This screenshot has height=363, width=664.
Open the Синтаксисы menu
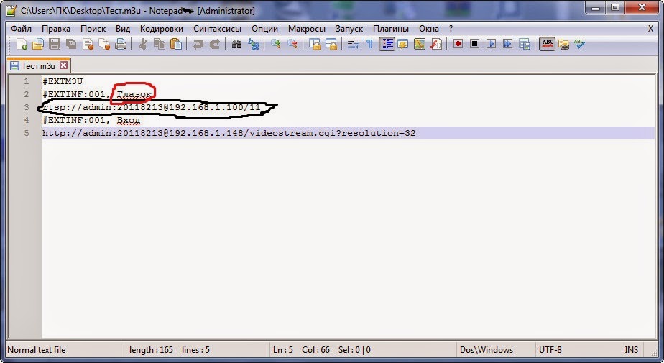tap(217, 29)
